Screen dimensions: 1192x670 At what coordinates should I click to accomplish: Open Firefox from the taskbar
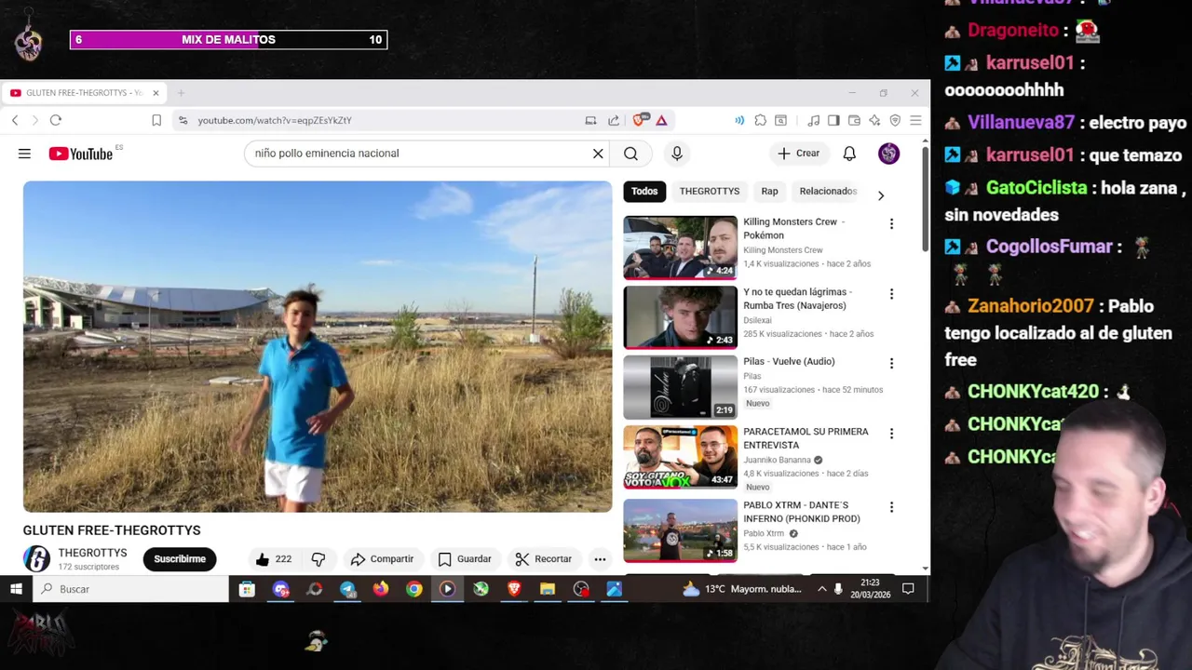click(381, 589)
